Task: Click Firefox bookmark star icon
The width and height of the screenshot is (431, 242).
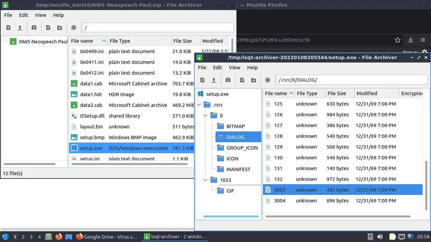Action: tap(398, 40)
